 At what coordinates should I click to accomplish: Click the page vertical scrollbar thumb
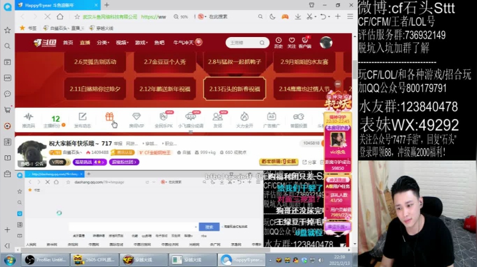coord(354,69)
